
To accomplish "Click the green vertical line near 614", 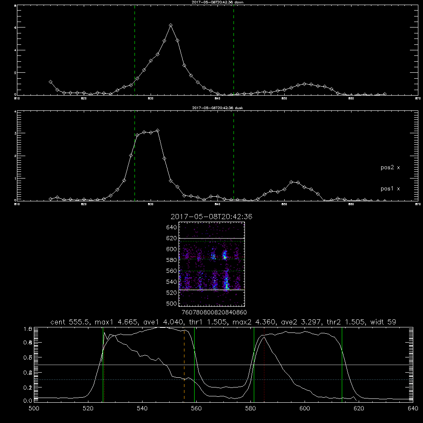I will (342, 364).
